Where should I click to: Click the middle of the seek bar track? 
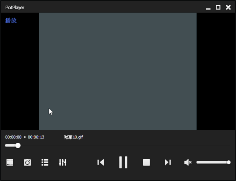(118, 145)
